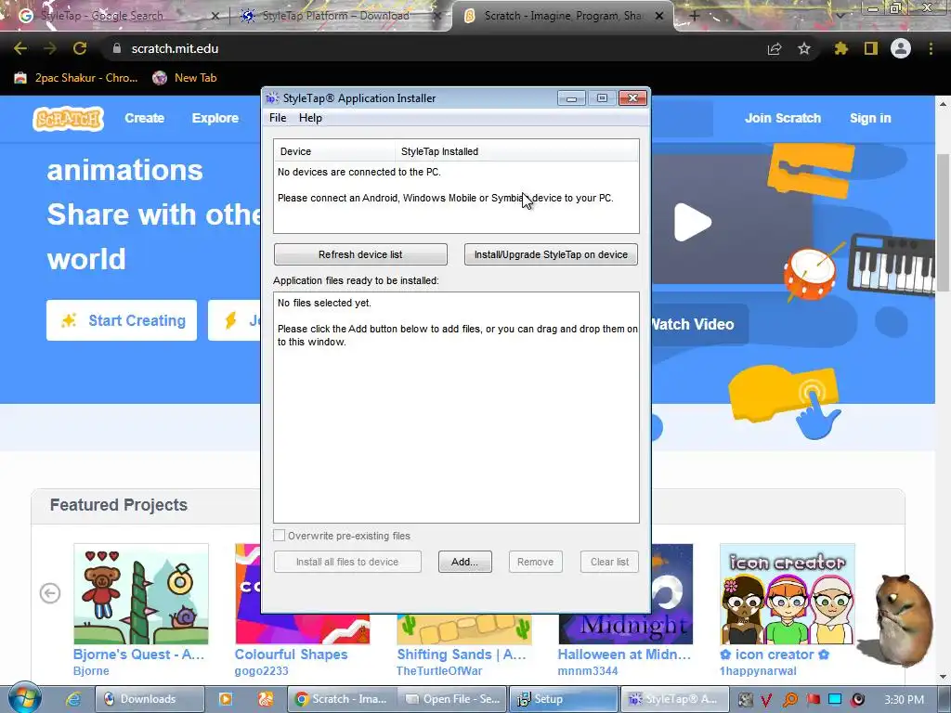
Task: Open Chrome extensions puzzle icon
Action: click(x=841, y=48)
